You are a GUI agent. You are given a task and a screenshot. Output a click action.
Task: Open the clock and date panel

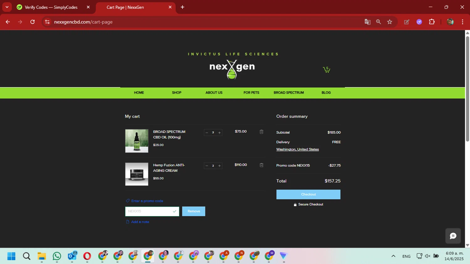(x=454, y=256)
